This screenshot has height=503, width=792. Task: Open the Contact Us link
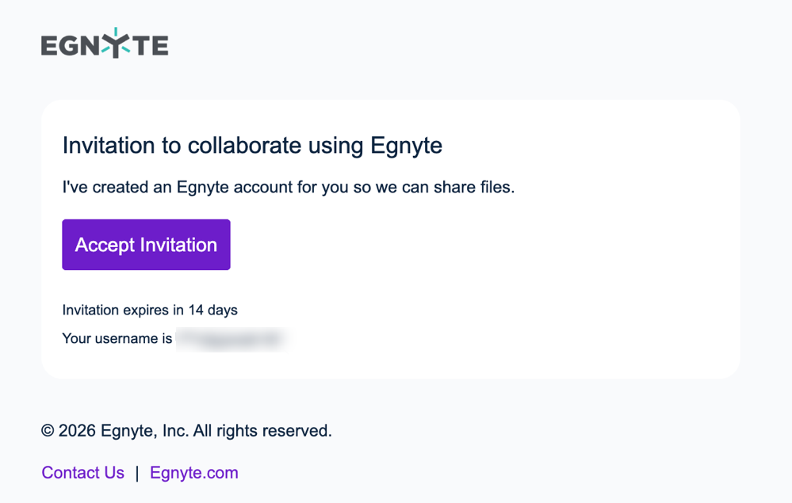pyautogui.click(x=82, y=473)
